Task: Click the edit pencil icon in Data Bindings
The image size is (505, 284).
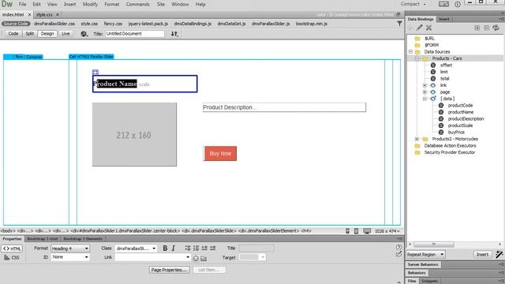Action: pyautogui.click(x=419, y=28)
